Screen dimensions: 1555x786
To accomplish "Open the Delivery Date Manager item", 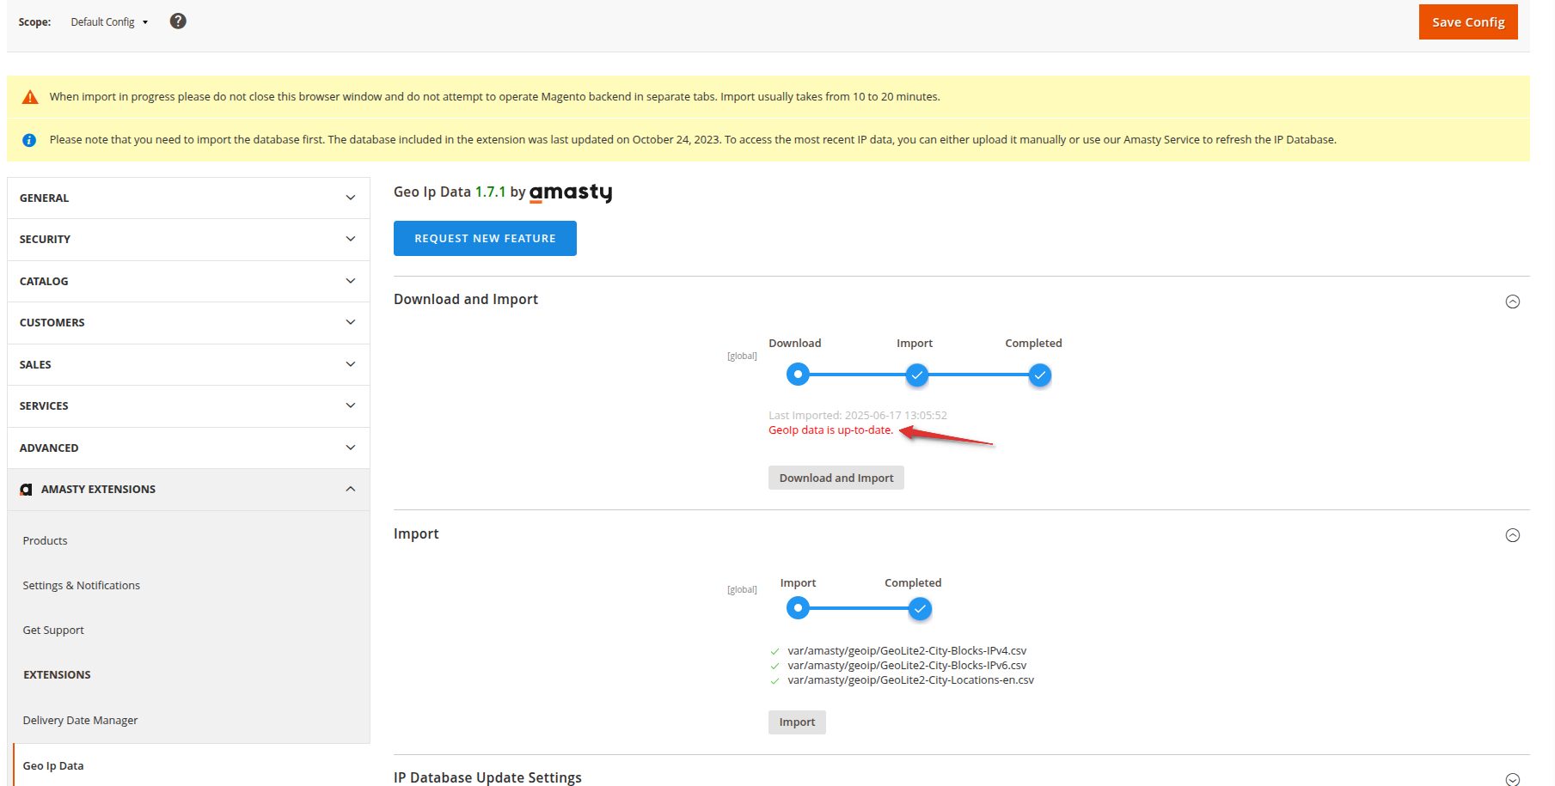I will (x=80, y=721).
